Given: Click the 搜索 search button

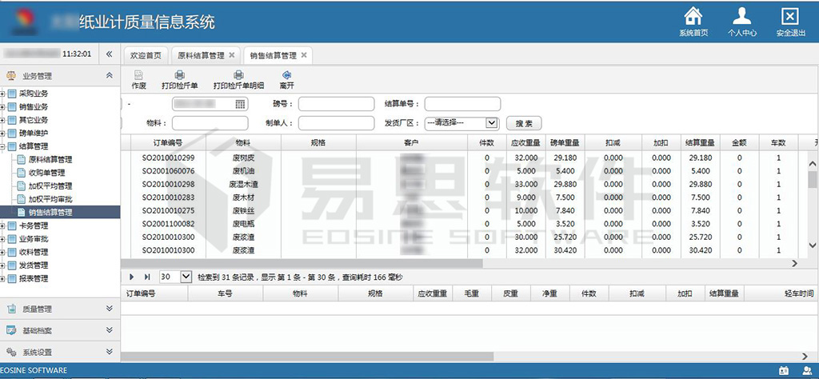Looking at the screenshot, I should coord(524,124).
